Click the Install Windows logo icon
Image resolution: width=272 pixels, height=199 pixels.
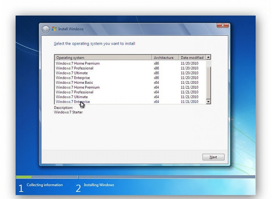[x=54, y=29]
